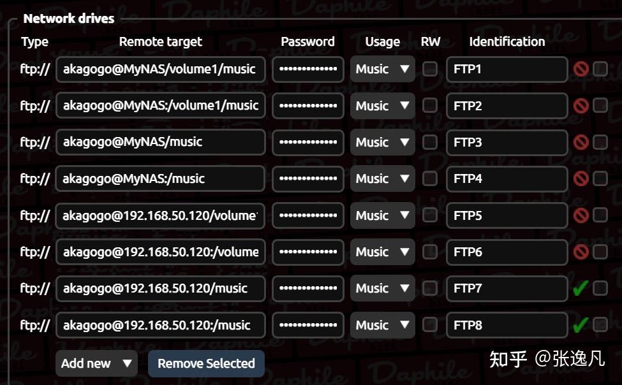Click the Remove Selected button

pyautogui.click(x=206, y=363)
